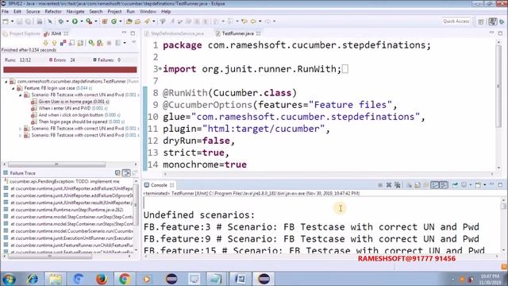Expand the third Scenario FB Testcase node
This screenshot has width=508, height=286.
click(x=21, y=136)
